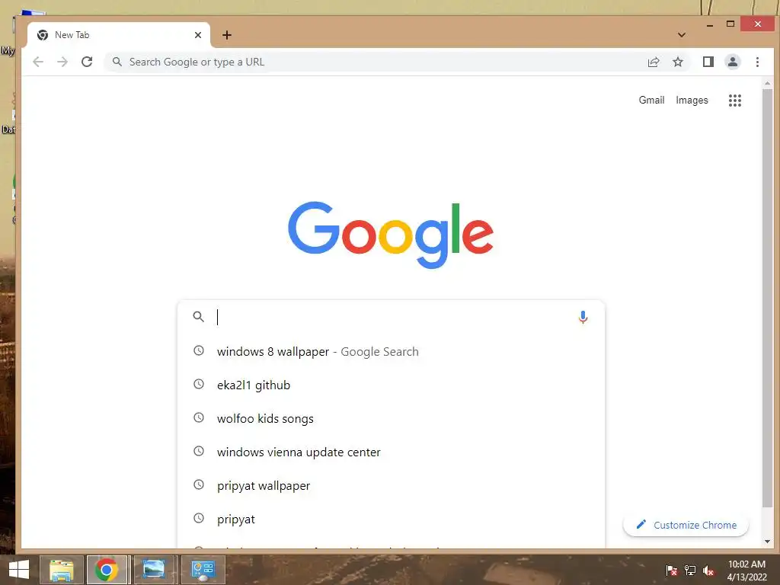
Task: Open the Windows Start button
Action: click(x=19, y=570)
